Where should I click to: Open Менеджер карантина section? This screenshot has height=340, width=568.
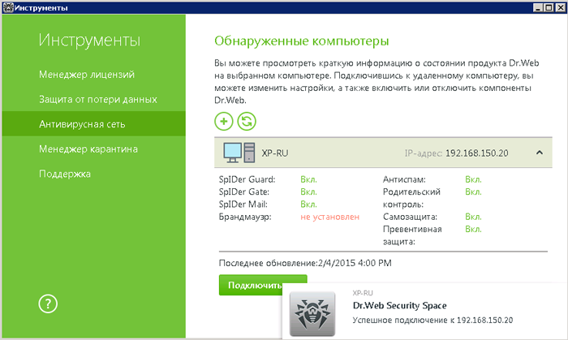[x=88, y=148]
